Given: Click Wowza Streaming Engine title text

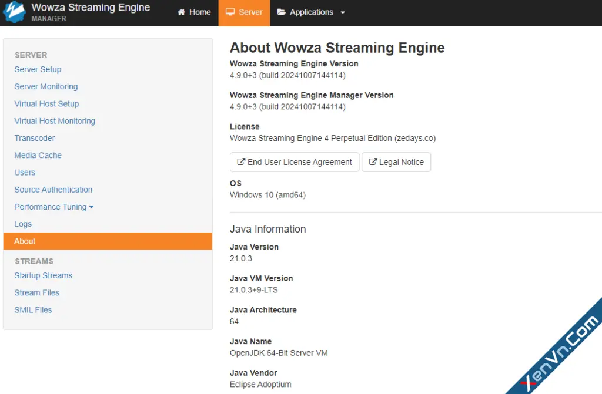Looking at the screenshot, I should [91, 8].
